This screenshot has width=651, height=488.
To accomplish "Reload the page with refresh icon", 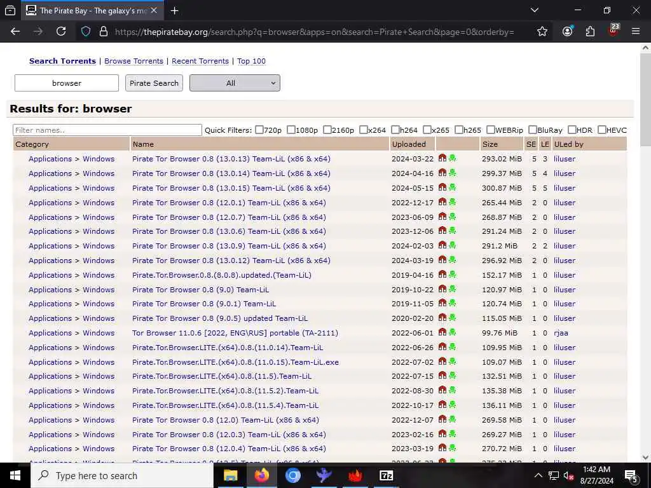I will 61,32.
